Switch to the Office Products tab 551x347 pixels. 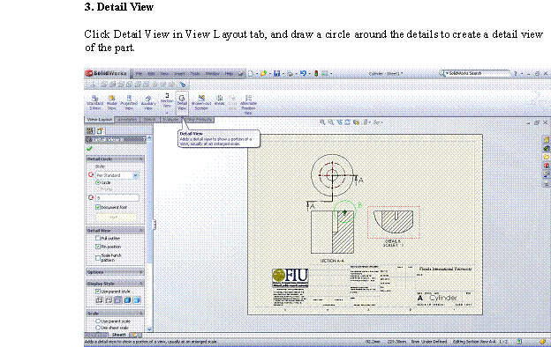coord(200,120)
